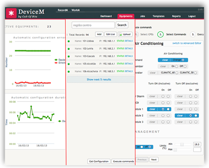Select the management off radio
The image size is (209, 168).
click(x=150, y=147)
